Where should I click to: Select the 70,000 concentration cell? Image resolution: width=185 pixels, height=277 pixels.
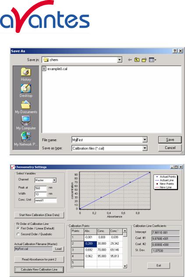coord(103,250)
